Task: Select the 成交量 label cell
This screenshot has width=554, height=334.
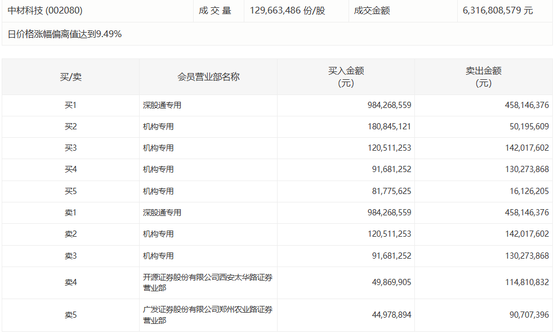Action: tap(215, 11)
